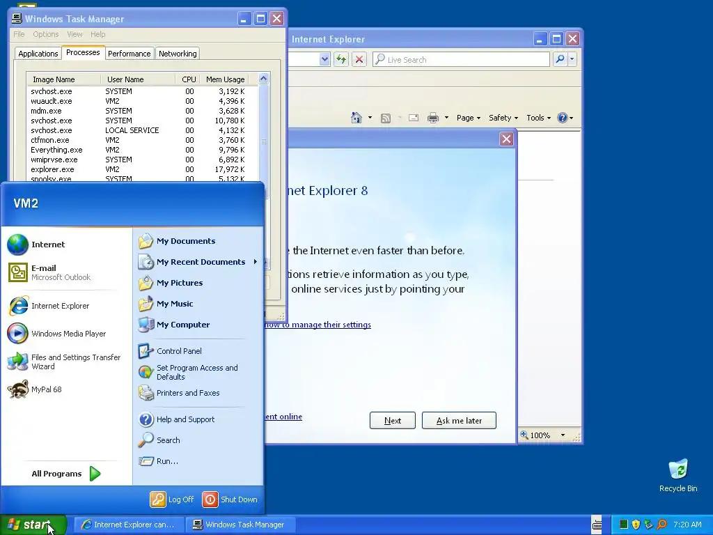Click the search magnifier icon in system tray
Image resolution: width=713 pixels, height=535 pixels.
pos(662,525)
